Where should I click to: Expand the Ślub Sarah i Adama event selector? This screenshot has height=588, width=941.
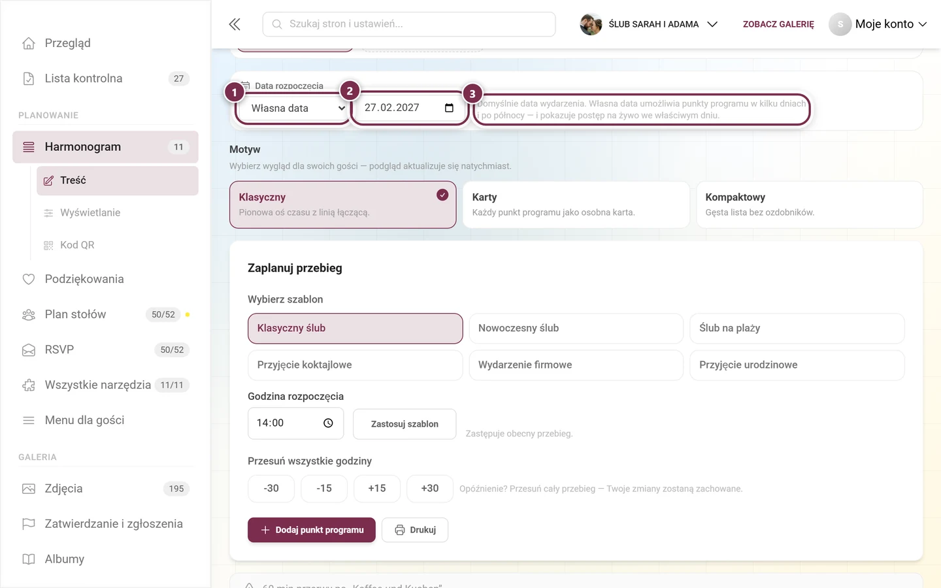(x=649, y=24)
